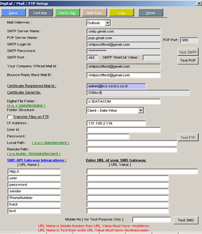Image resolution: width=202 pixels, height=234 pixels.
Task: Click the 'text' URL Name field
Action: tap(34, 211)
